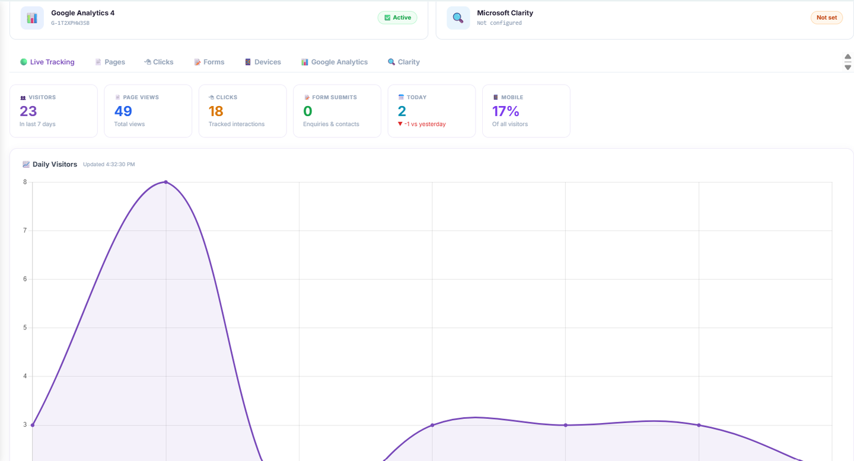Select the Visitors stat card showing 23

(53, 111)
